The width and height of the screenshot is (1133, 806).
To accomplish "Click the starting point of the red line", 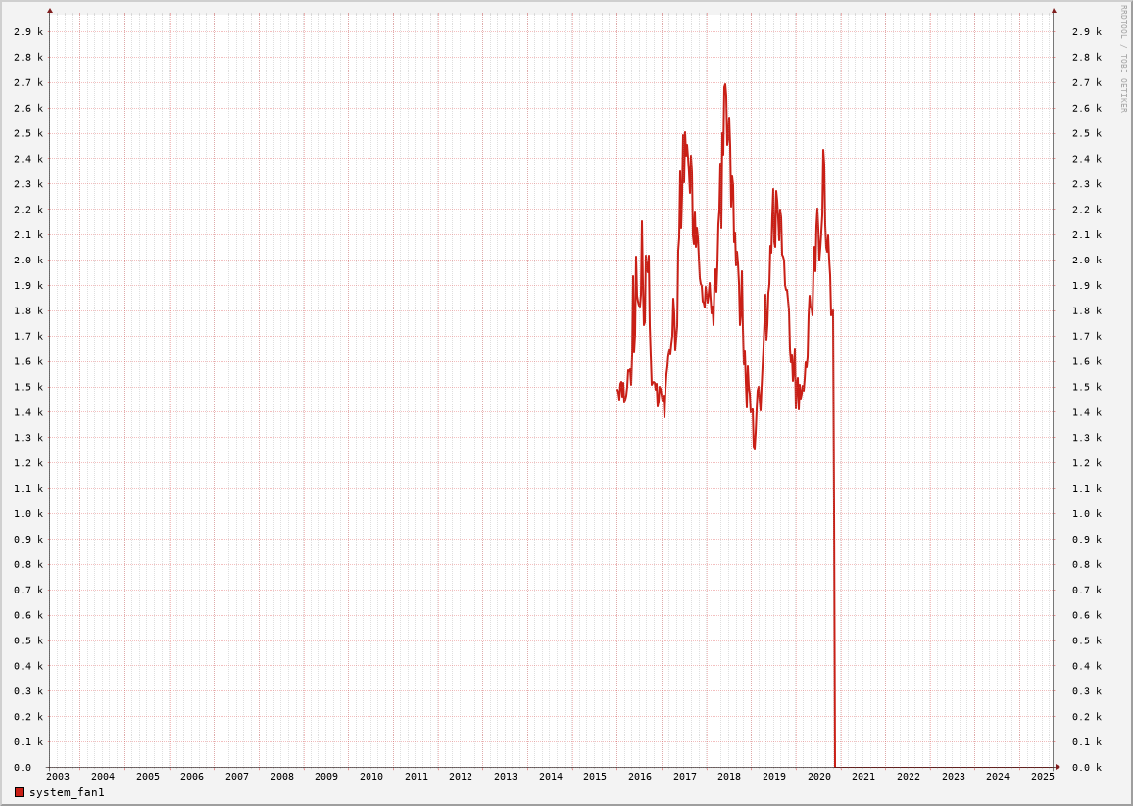I will [617, 390].
